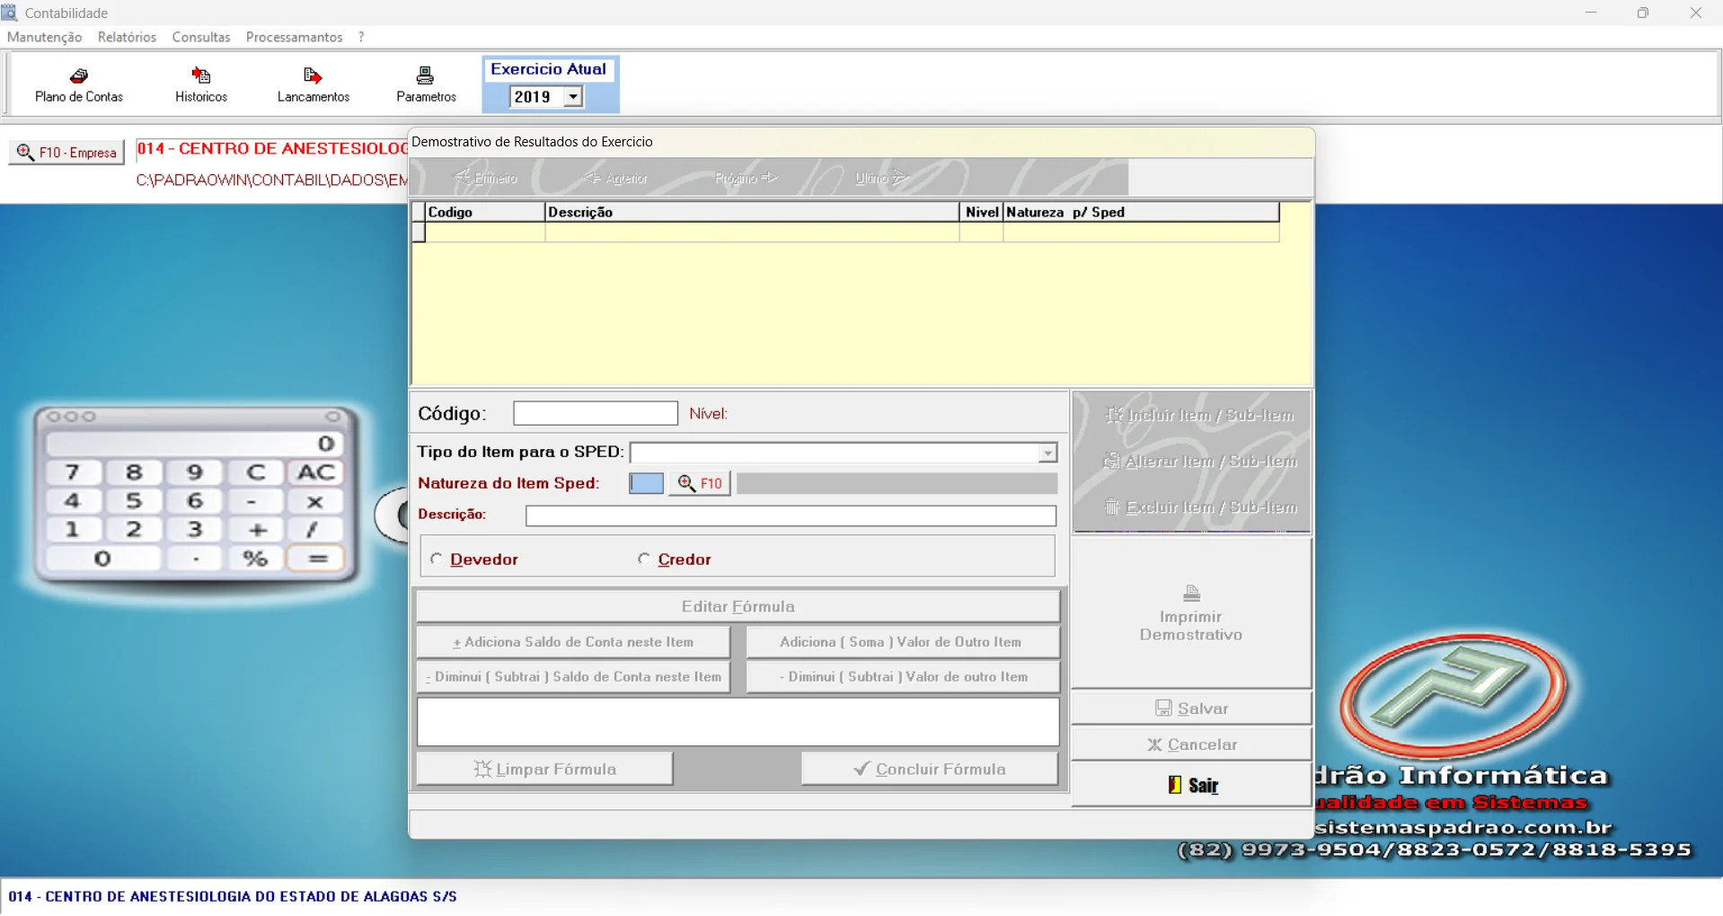The height and width of the screenshot is (916, 1723).
Task: Click the Editar Fórmula button
Action: (738, 607)
